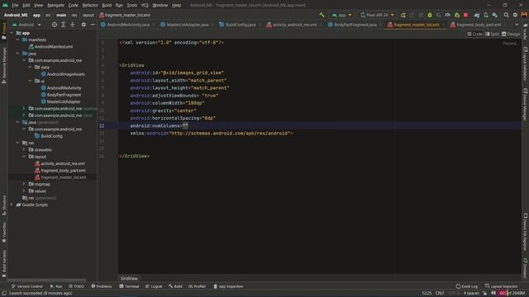Viewport: 529px width, 297px height.
Task: Switch to AndroidMeActivity.java tab
Action: [126, 25]
